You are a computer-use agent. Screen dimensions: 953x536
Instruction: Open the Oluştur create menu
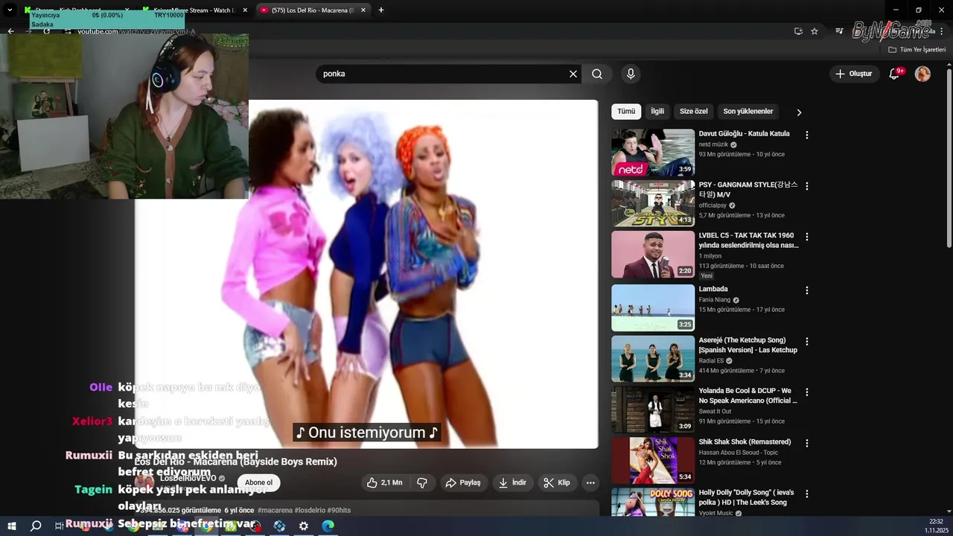coord(853,74)
